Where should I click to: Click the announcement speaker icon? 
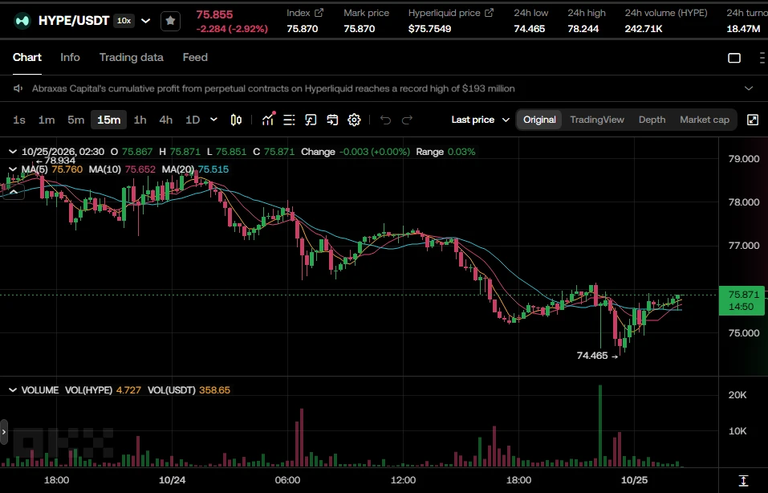click(18, 88)
